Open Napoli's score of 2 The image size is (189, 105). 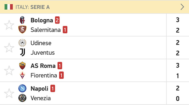[177, 88]
